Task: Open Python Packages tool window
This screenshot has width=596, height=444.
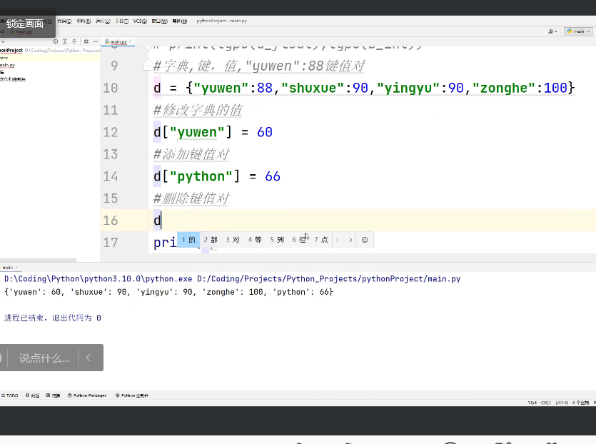Action: point(87,395)
